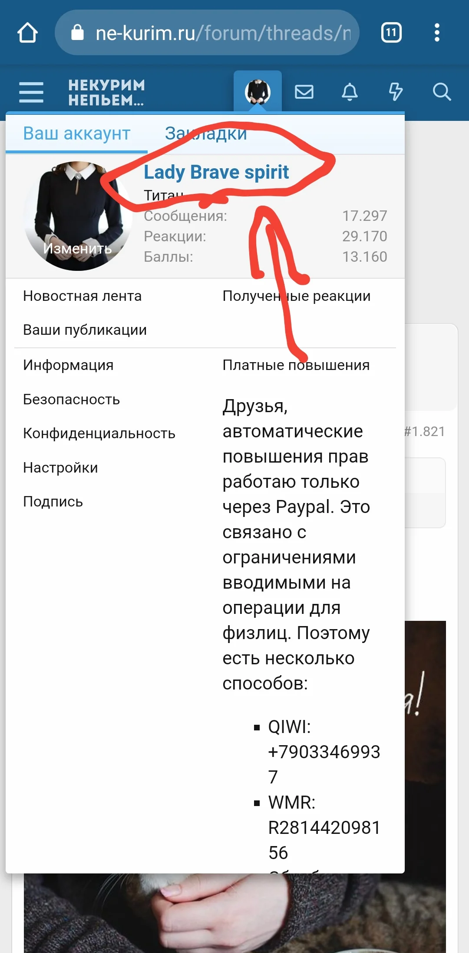Open the browser tabs counter showing 11
This screenshot has height=953, width=469.
click(391, 33)
